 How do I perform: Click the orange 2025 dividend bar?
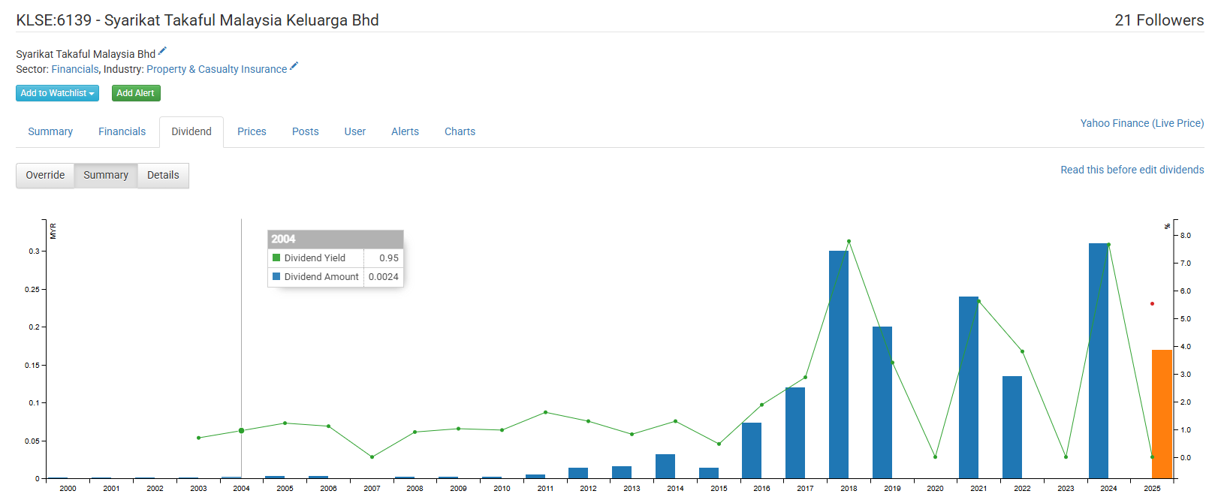pyautogui.click(x=1162, y=413)
